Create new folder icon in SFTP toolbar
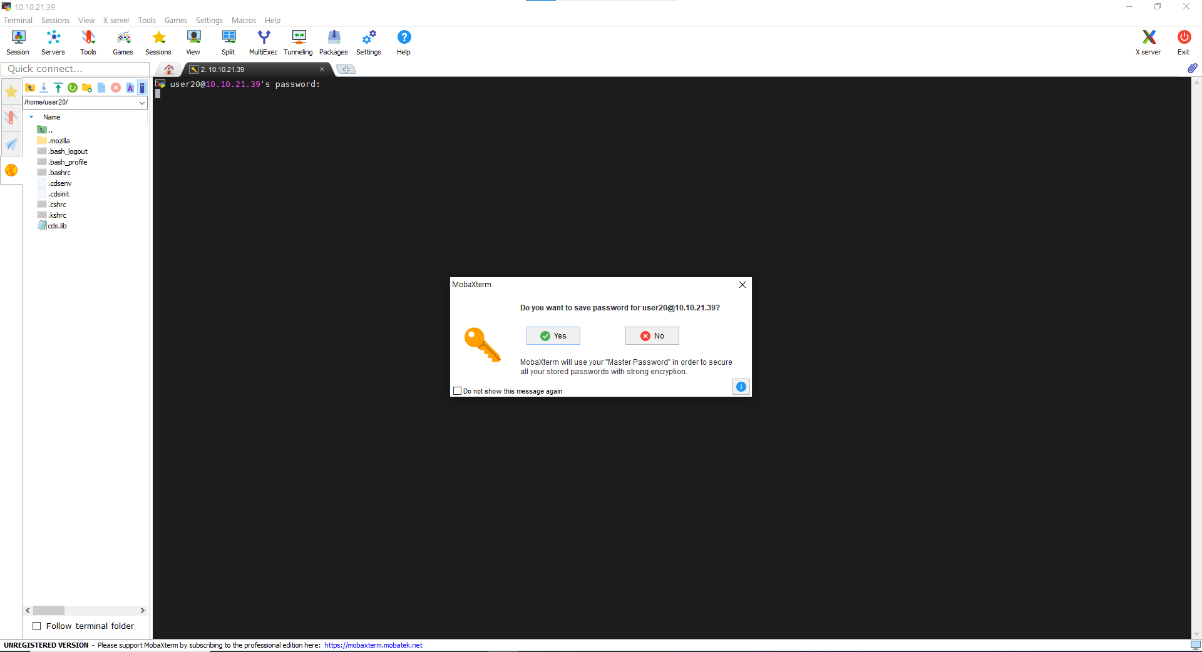The width and height of the screenshot is (1202, 652). point(87,88)
